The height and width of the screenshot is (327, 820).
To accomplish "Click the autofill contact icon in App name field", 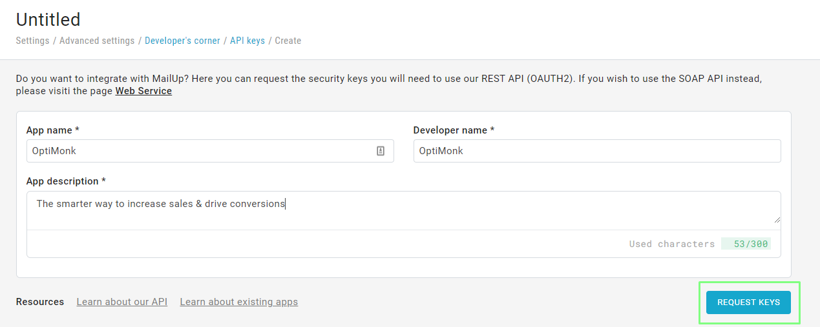I will [381, 151].
